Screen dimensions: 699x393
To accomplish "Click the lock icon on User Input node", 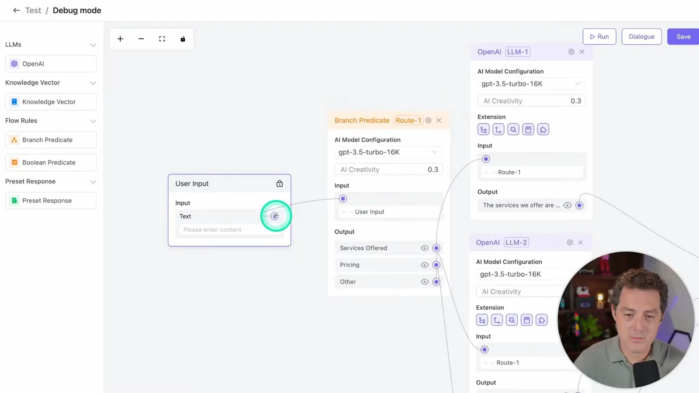I will [x=280, y=183].
